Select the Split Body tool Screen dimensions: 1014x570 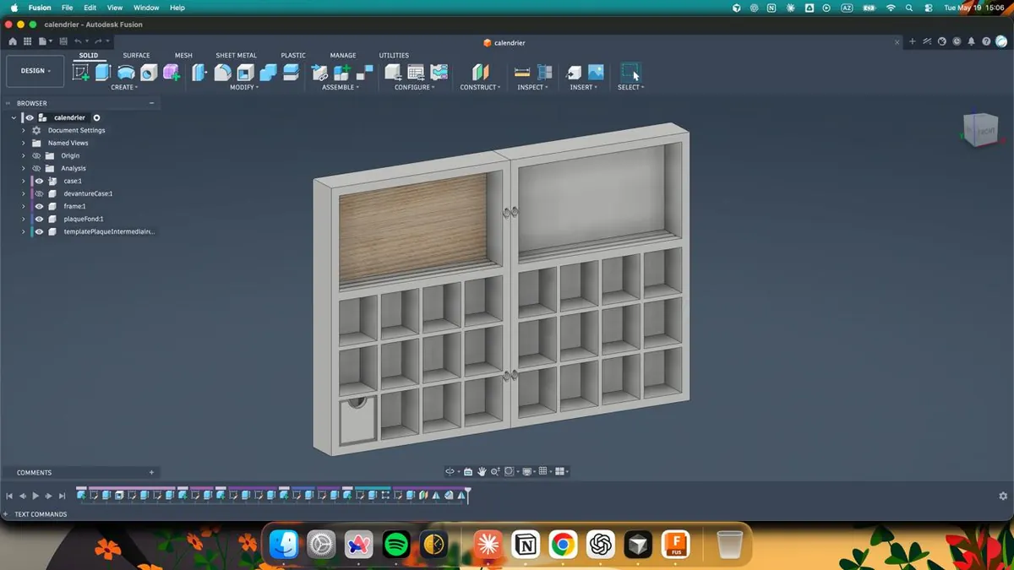click(291, 73)
